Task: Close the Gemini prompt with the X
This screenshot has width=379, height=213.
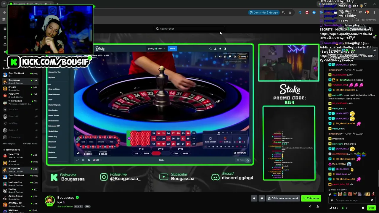Action: 375,4
